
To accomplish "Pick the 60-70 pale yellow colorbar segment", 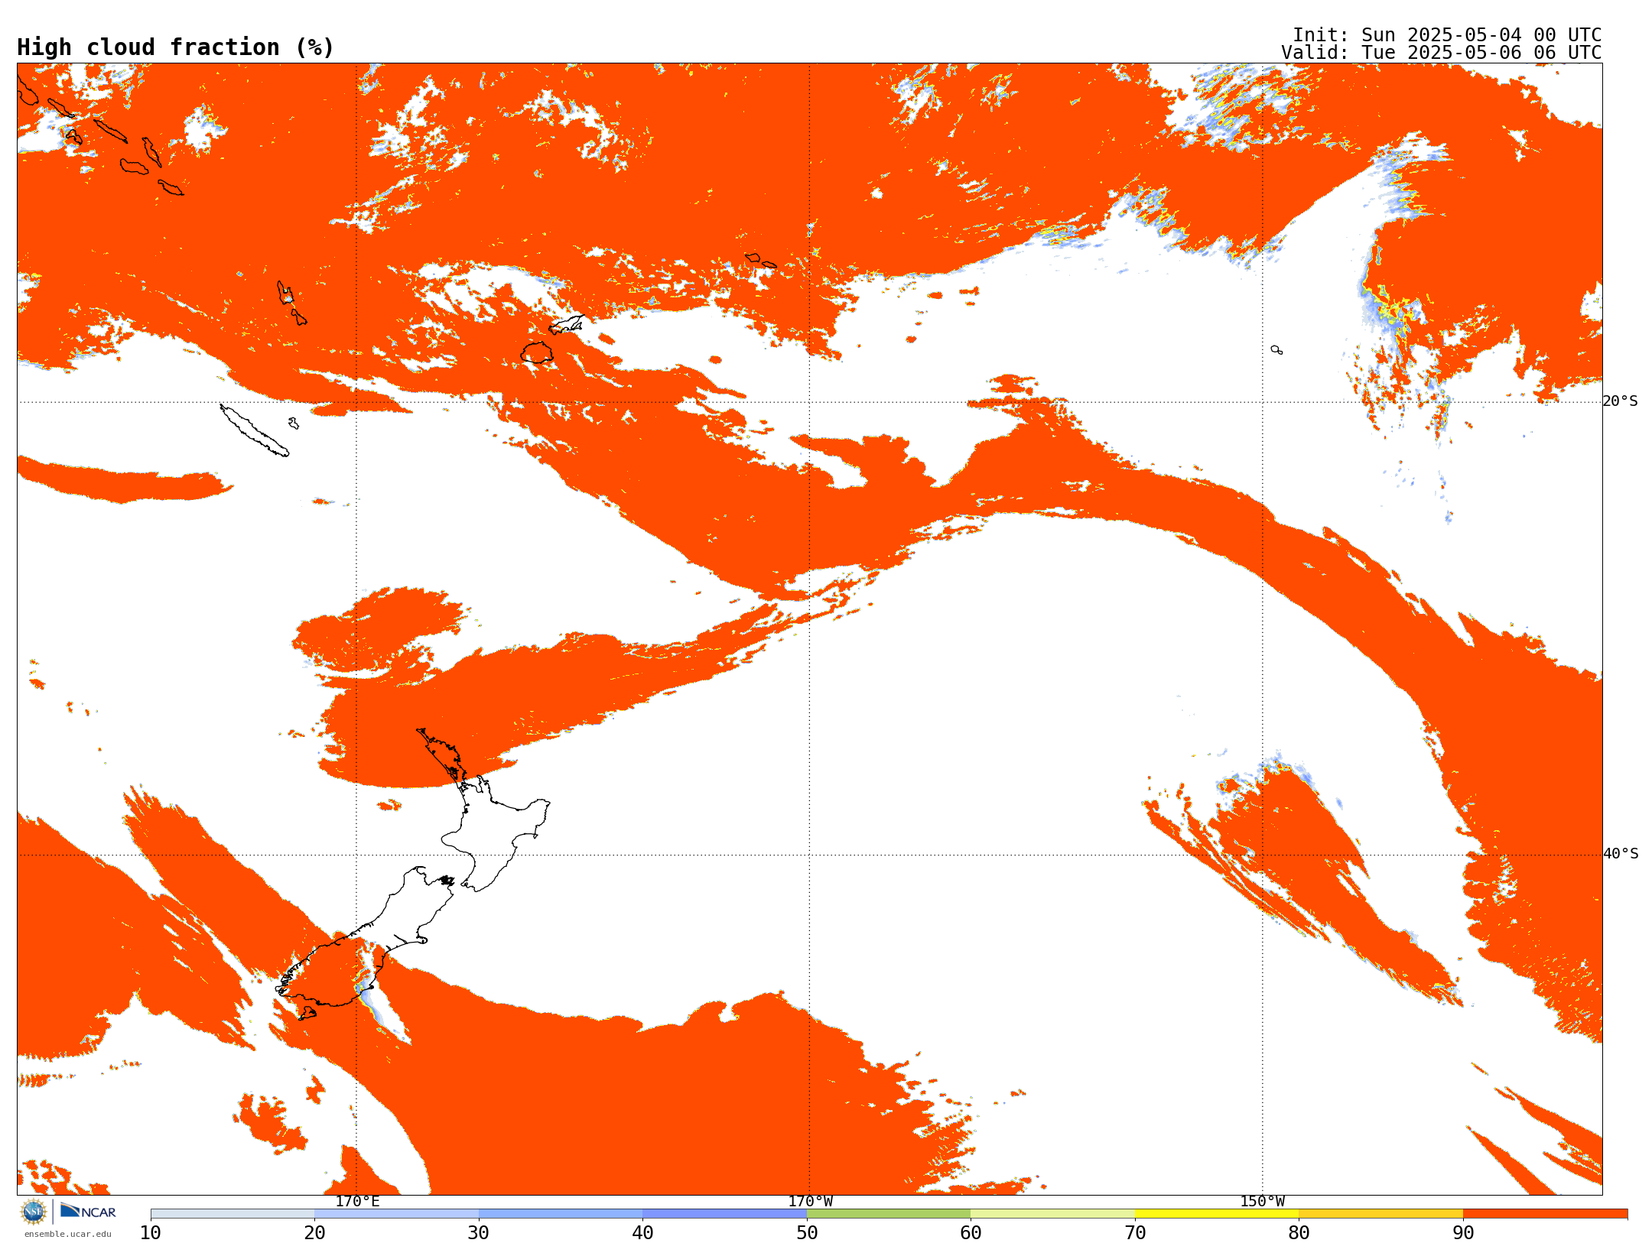I will [1052, 1213].
